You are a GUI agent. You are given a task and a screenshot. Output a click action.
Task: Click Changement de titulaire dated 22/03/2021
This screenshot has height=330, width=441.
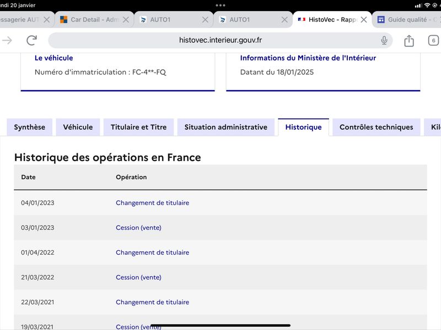click(x=153, y=302)
